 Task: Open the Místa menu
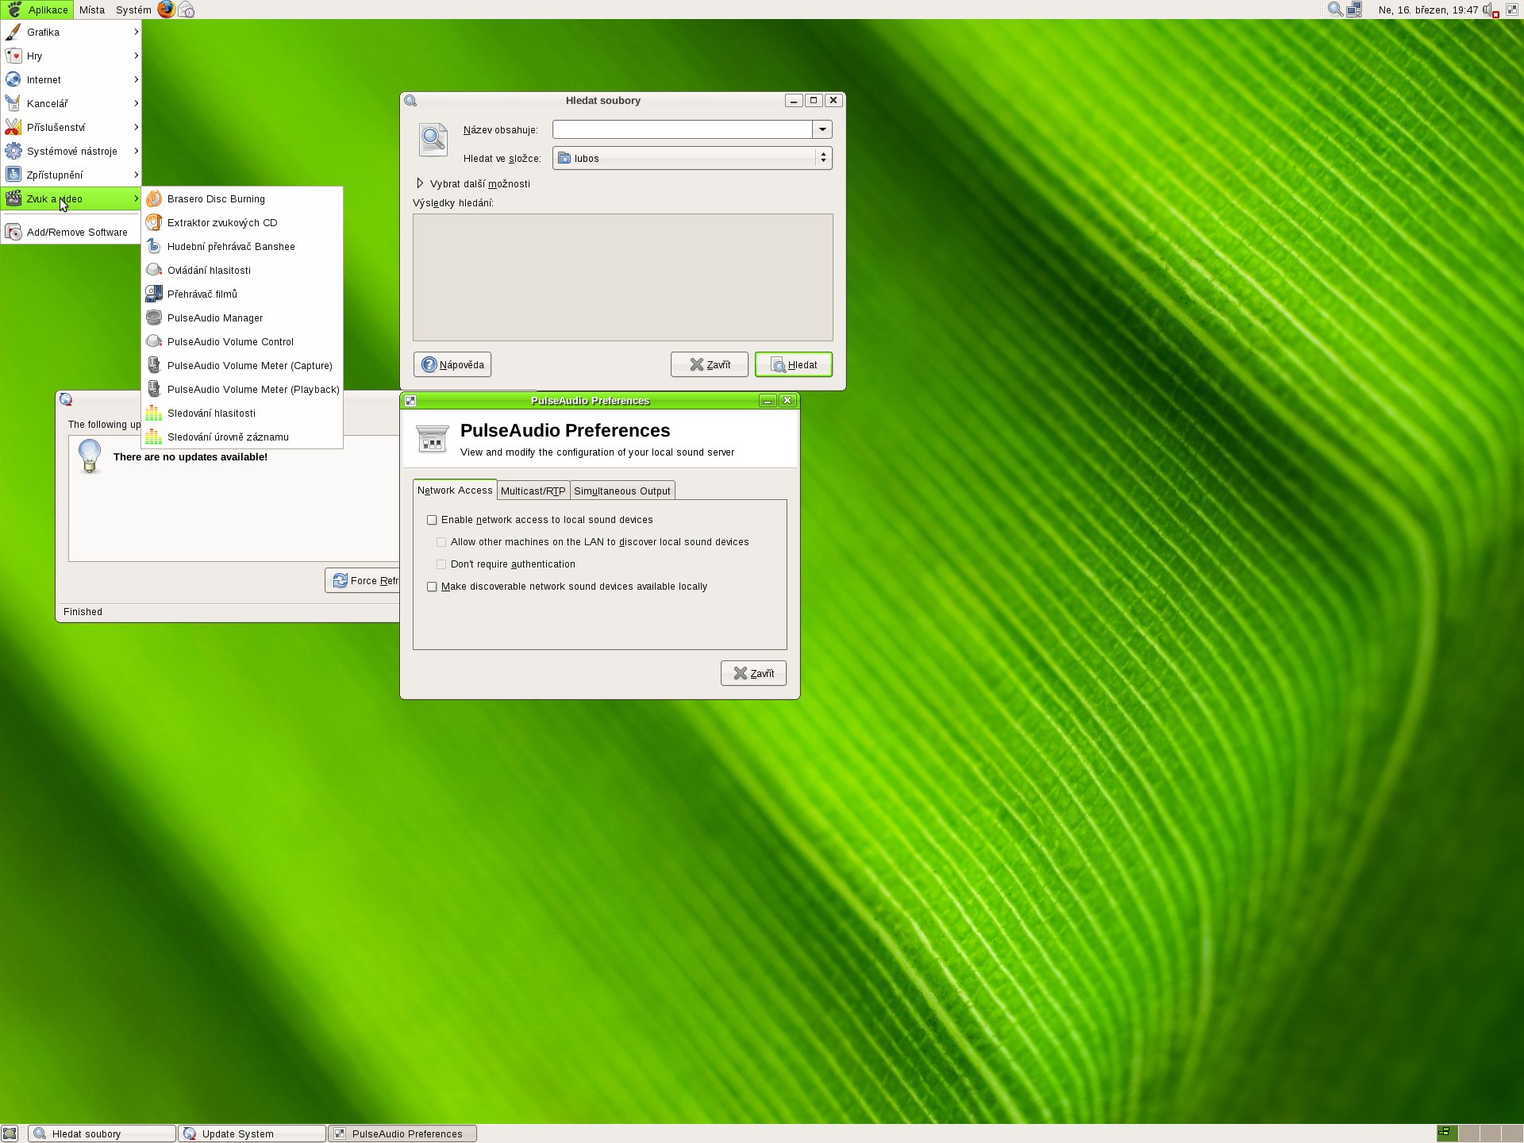(x=92, y=10)
